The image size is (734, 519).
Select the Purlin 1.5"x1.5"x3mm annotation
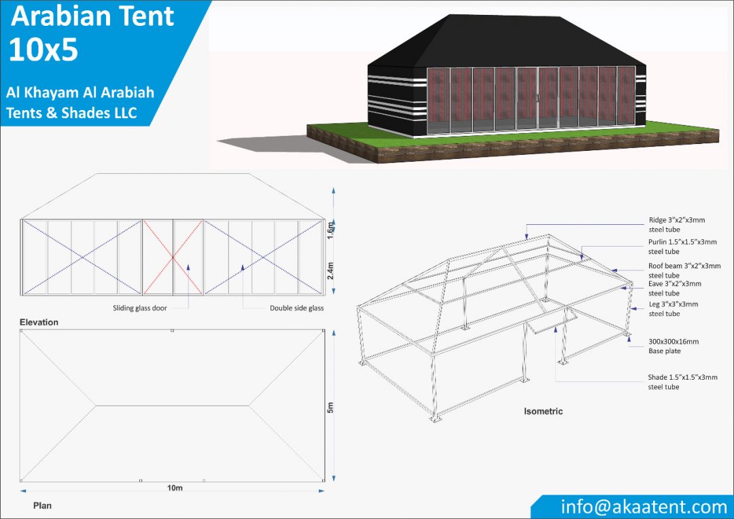click(x=681, y=246)
